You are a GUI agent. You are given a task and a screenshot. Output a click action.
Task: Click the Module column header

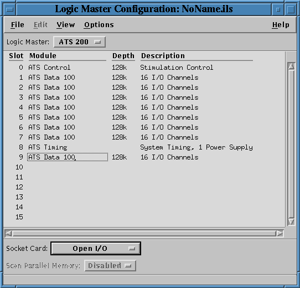(43, 56)
